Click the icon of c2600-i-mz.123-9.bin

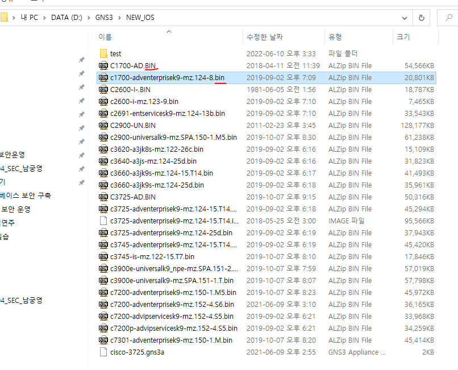[x=103, y=101]
